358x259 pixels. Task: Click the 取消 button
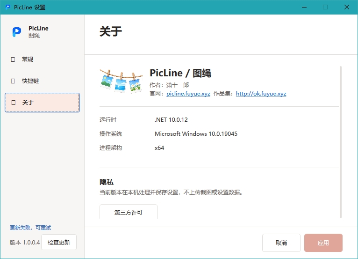(x=281, y=243)
